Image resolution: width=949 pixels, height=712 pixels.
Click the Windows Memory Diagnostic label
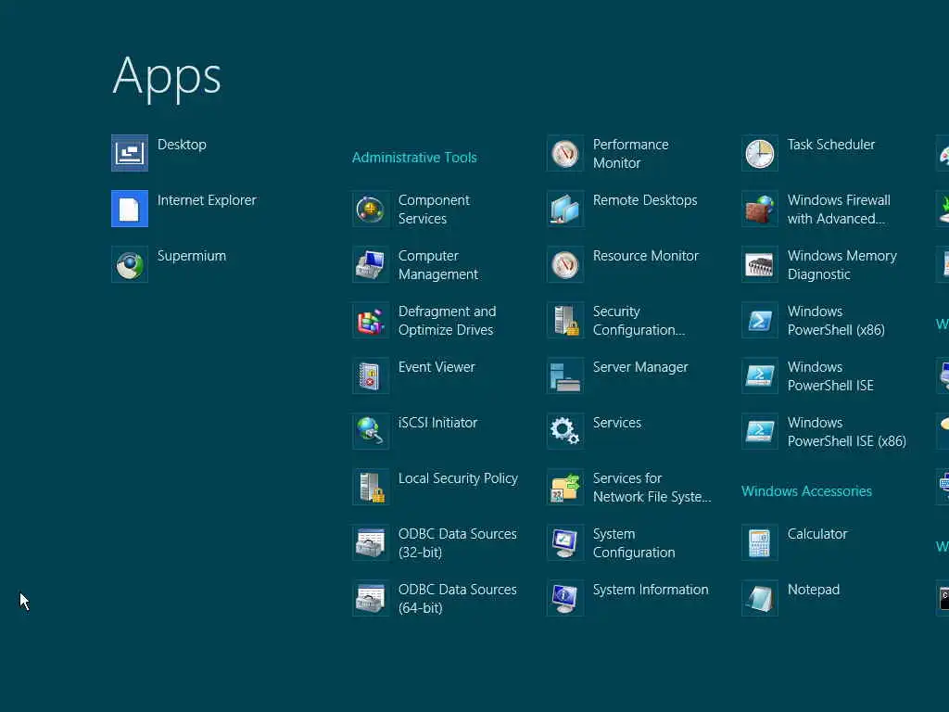coord(842,265)
